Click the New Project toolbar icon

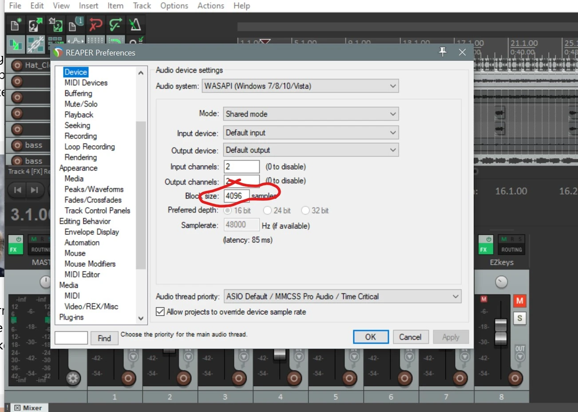[16, 24]
